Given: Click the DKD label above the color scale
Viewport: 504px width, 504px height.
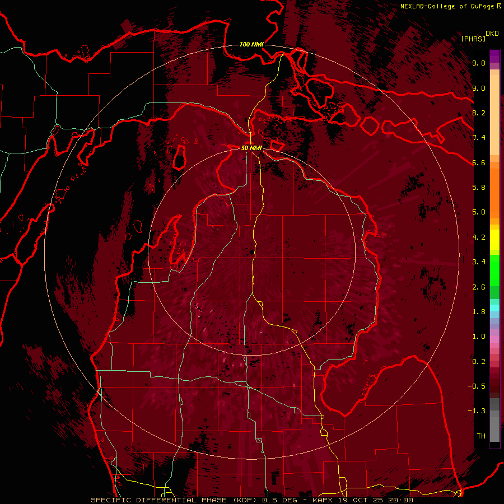Looking at the screenshot, I should (x=492, y=34).
